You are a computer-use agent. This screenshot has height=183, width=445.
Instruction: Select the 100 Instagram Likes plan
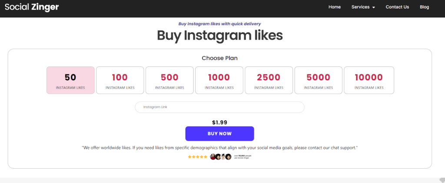(120, 80)
